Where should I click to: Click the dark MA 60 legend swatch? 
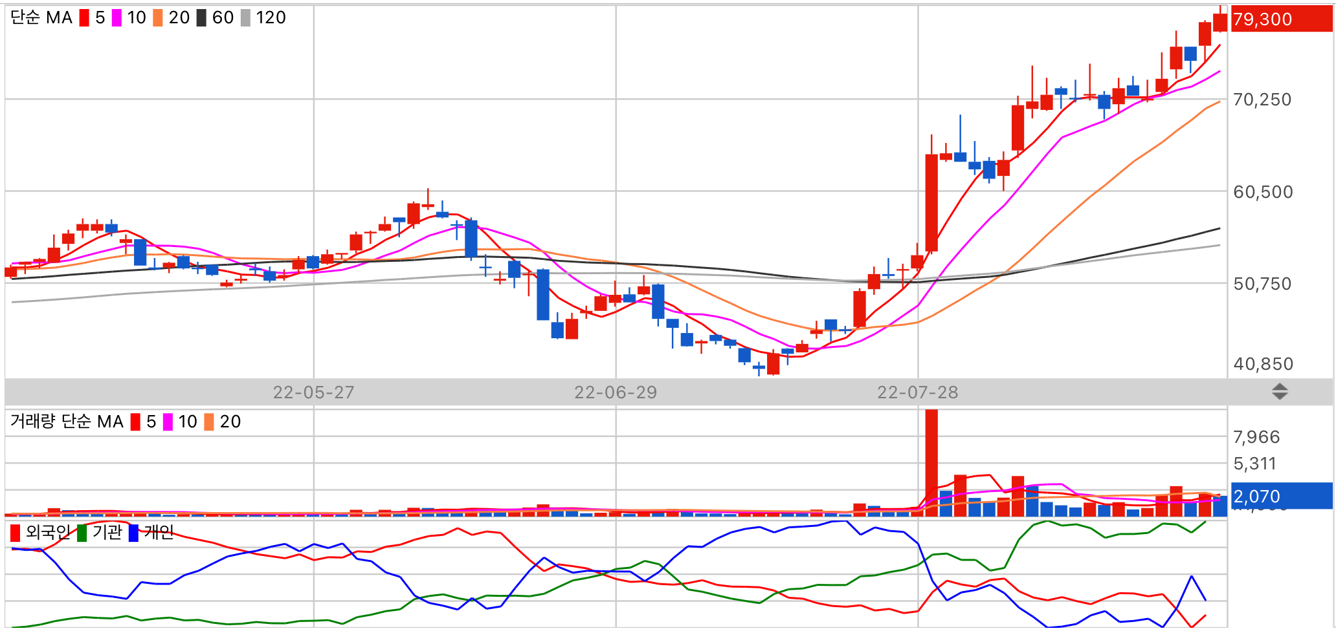tap(201, 18)
